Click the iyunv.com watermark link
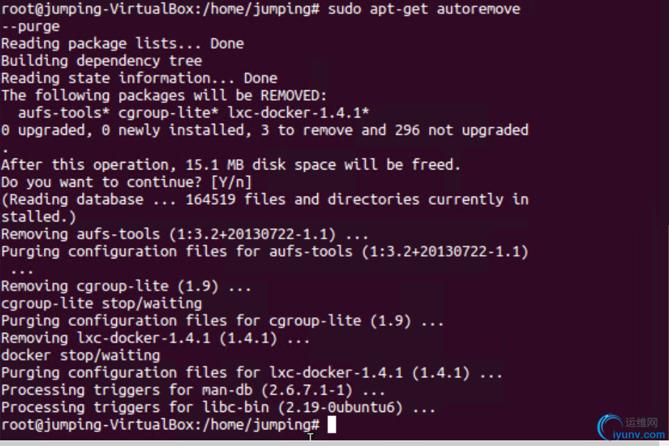 [638, 435]
